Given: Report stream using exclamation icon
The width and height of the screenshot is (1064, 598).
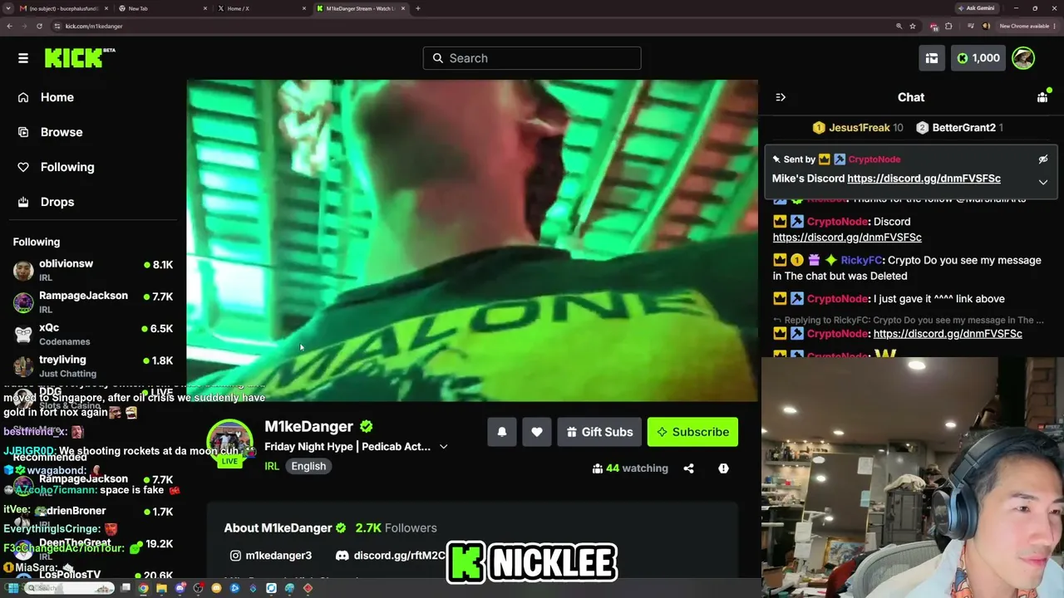Looking at the screenshot, I should click(723, 468).
